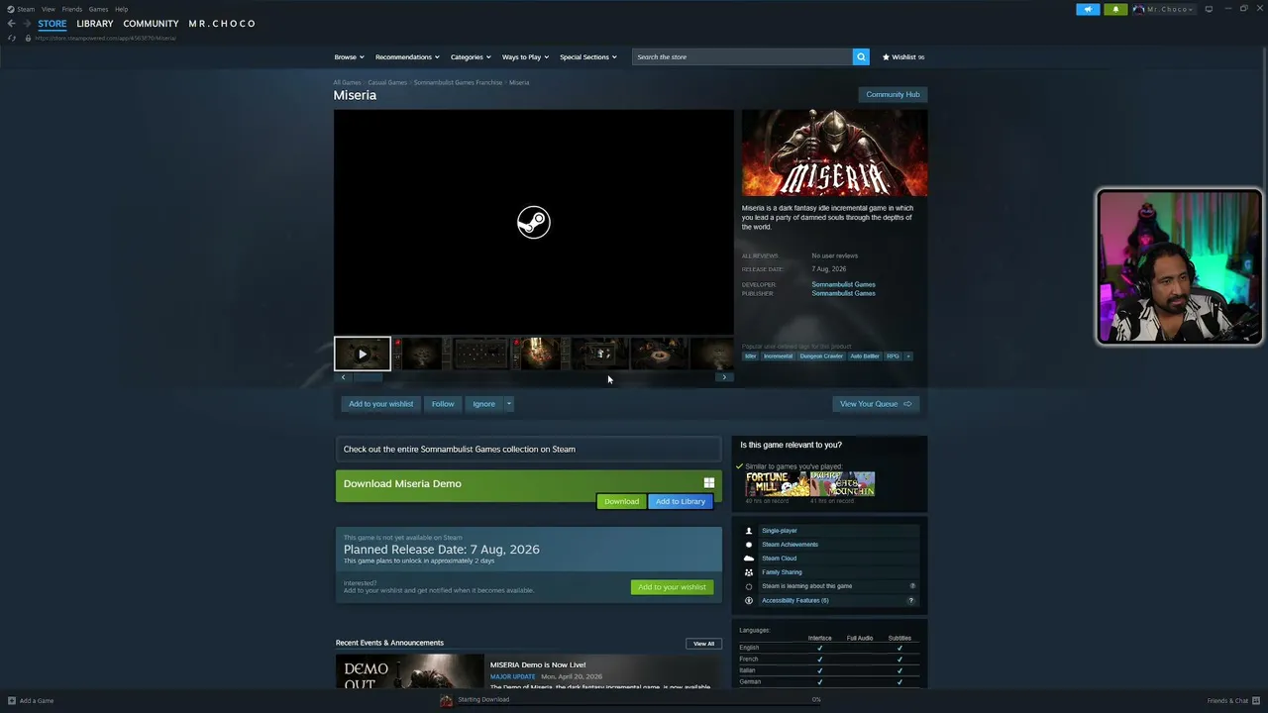1268x713 pixels.
Task: Open the Help menu
Action: 121,9
